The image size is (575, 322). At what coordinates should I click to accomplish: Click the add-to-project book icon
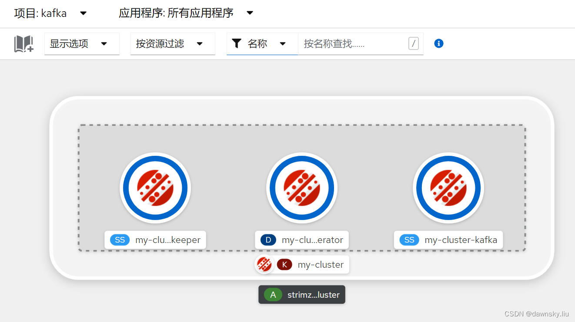click(x=24, y=44)
